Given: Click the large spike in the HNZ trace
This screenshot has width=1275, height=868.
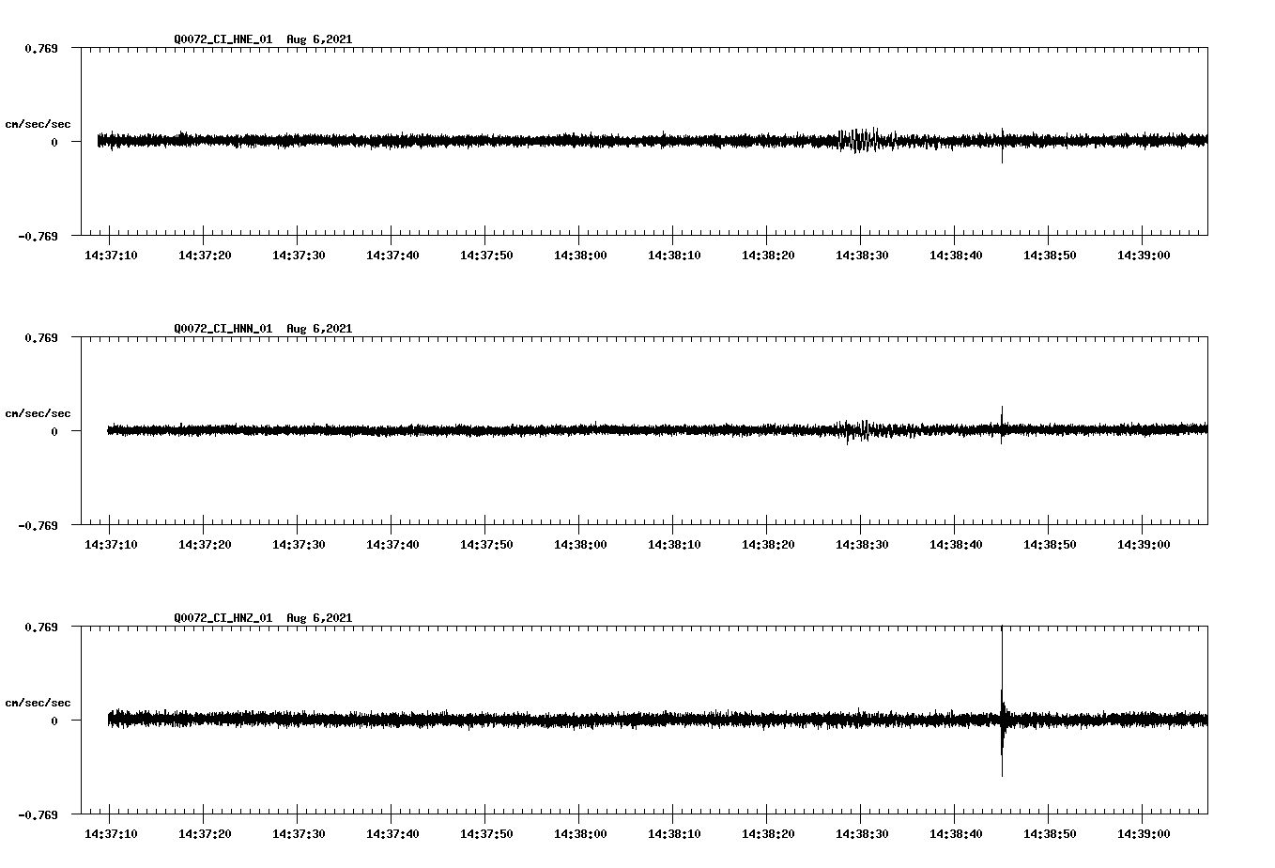Looking at the screenshot, I should pyautogui.click(x=1002, y=701).
